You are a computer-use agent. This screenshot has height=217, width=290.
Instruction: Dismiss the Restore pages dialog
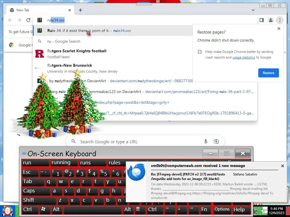[x=279, y=29]
